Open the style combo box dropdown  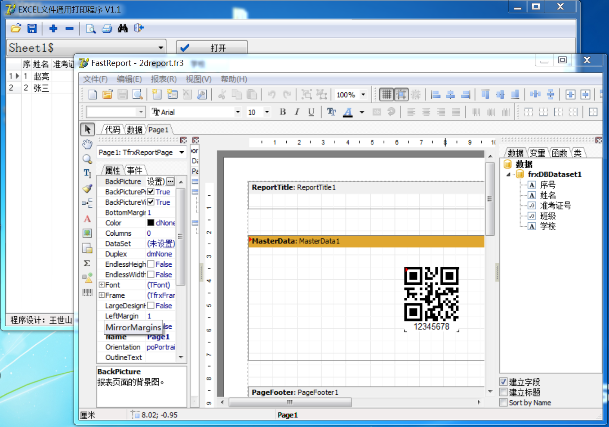[x=141, y=112]
